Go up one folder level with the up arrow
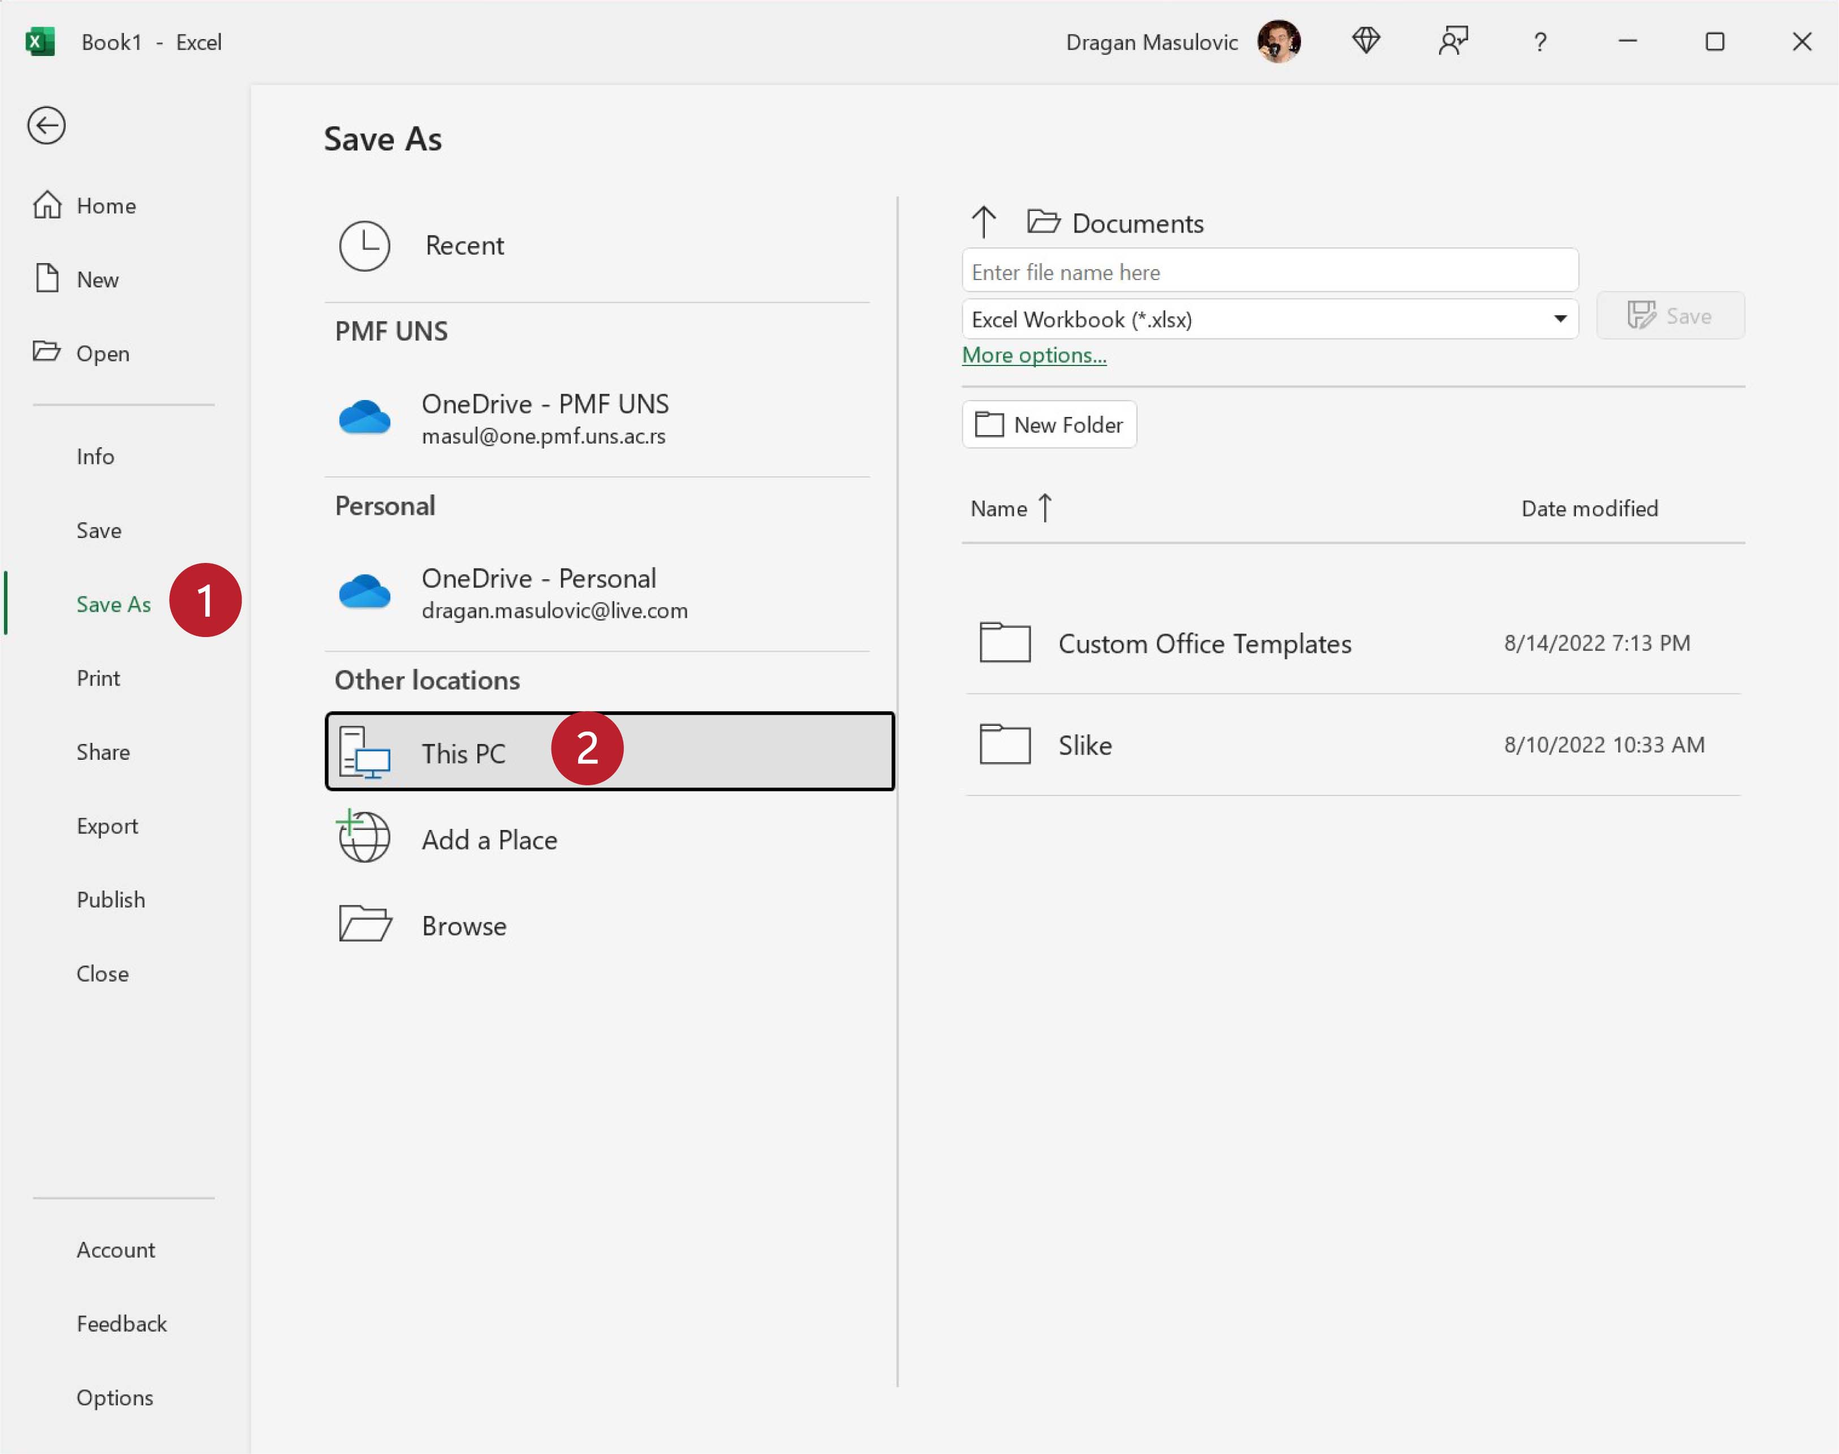The image size is (1839, 1454). tap(983, 222)
